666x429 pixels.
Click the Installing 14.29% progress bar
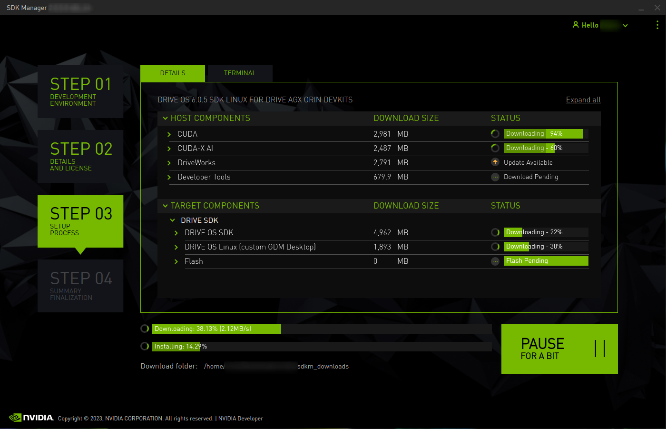point(322,347)
